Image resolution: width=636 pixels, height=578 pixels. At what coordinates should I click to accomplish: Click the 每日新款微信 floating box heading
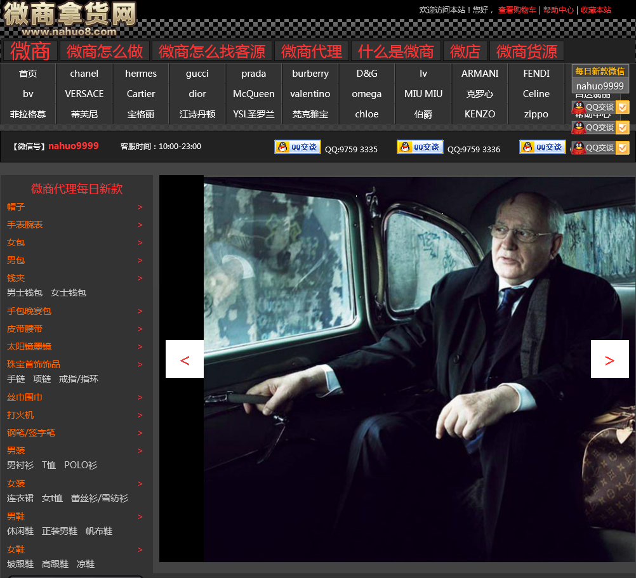tap(600, 71)
